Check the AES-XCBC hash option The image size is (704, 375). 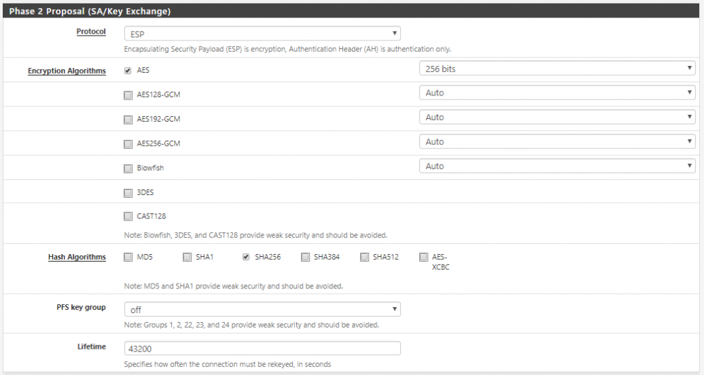tap(423, 257)
